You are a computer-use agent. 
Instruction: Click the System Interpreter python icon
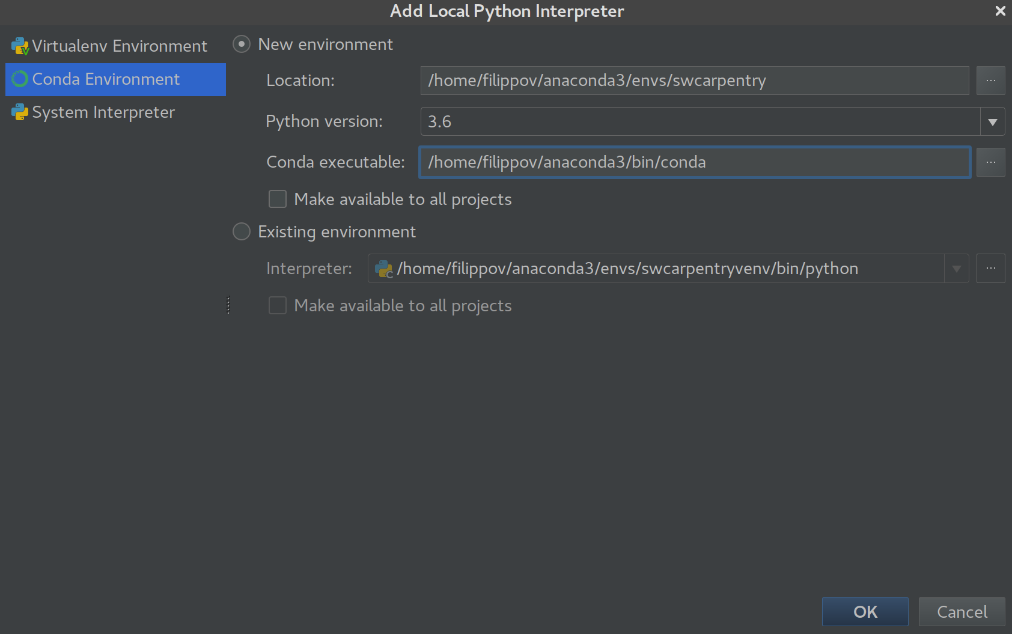[x=20, y=112]
